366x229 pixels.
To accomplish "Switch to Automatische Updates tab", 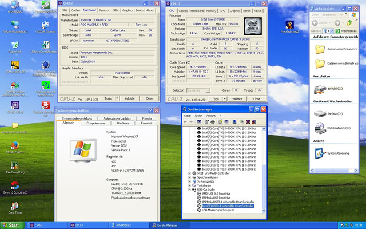I will (117, 119).
